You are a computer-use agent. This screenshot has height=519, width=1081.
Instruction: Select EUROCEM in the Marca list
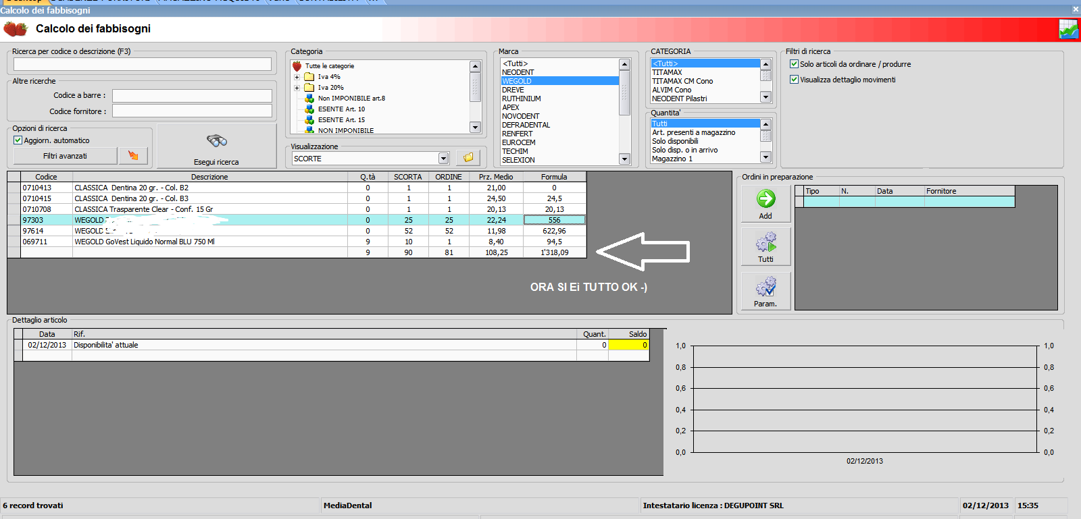[519, 142]
